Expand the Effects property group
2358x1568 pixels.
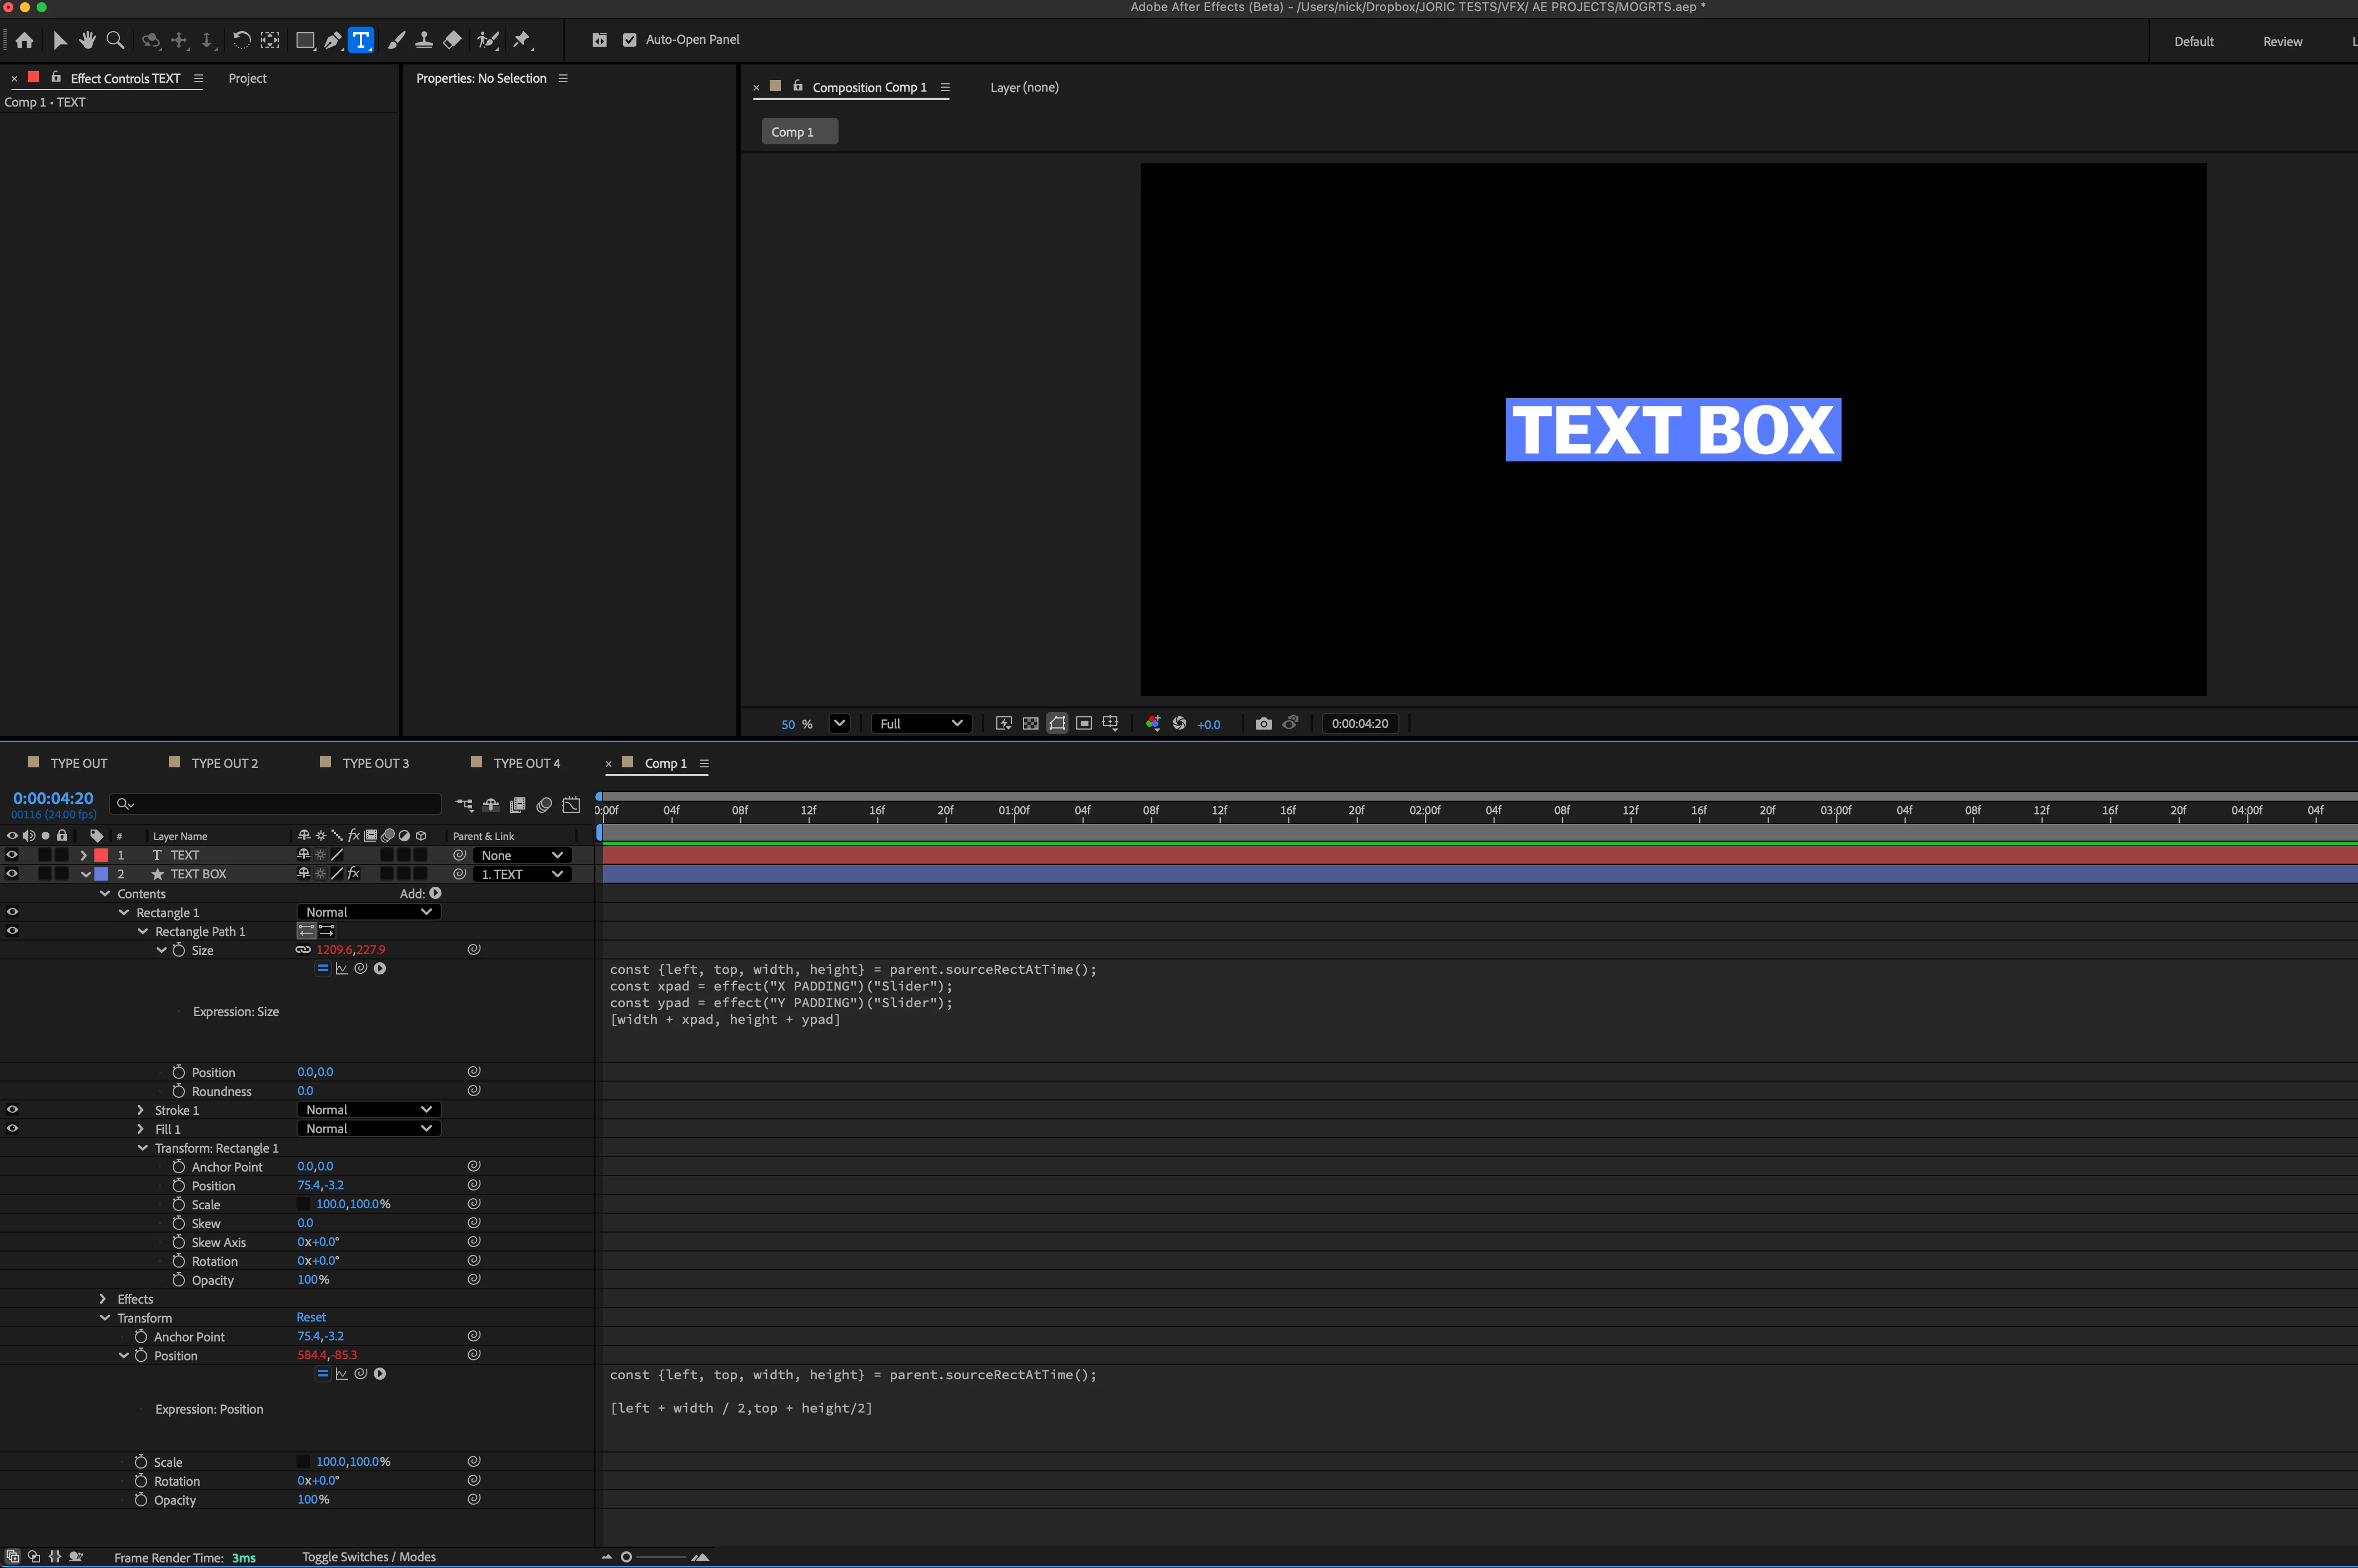click(x=103, y=1299)
